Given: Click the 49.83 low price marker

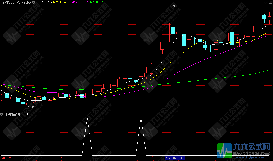Looking at the screenshot, I should pyautogui.click(x=35, y=107).
